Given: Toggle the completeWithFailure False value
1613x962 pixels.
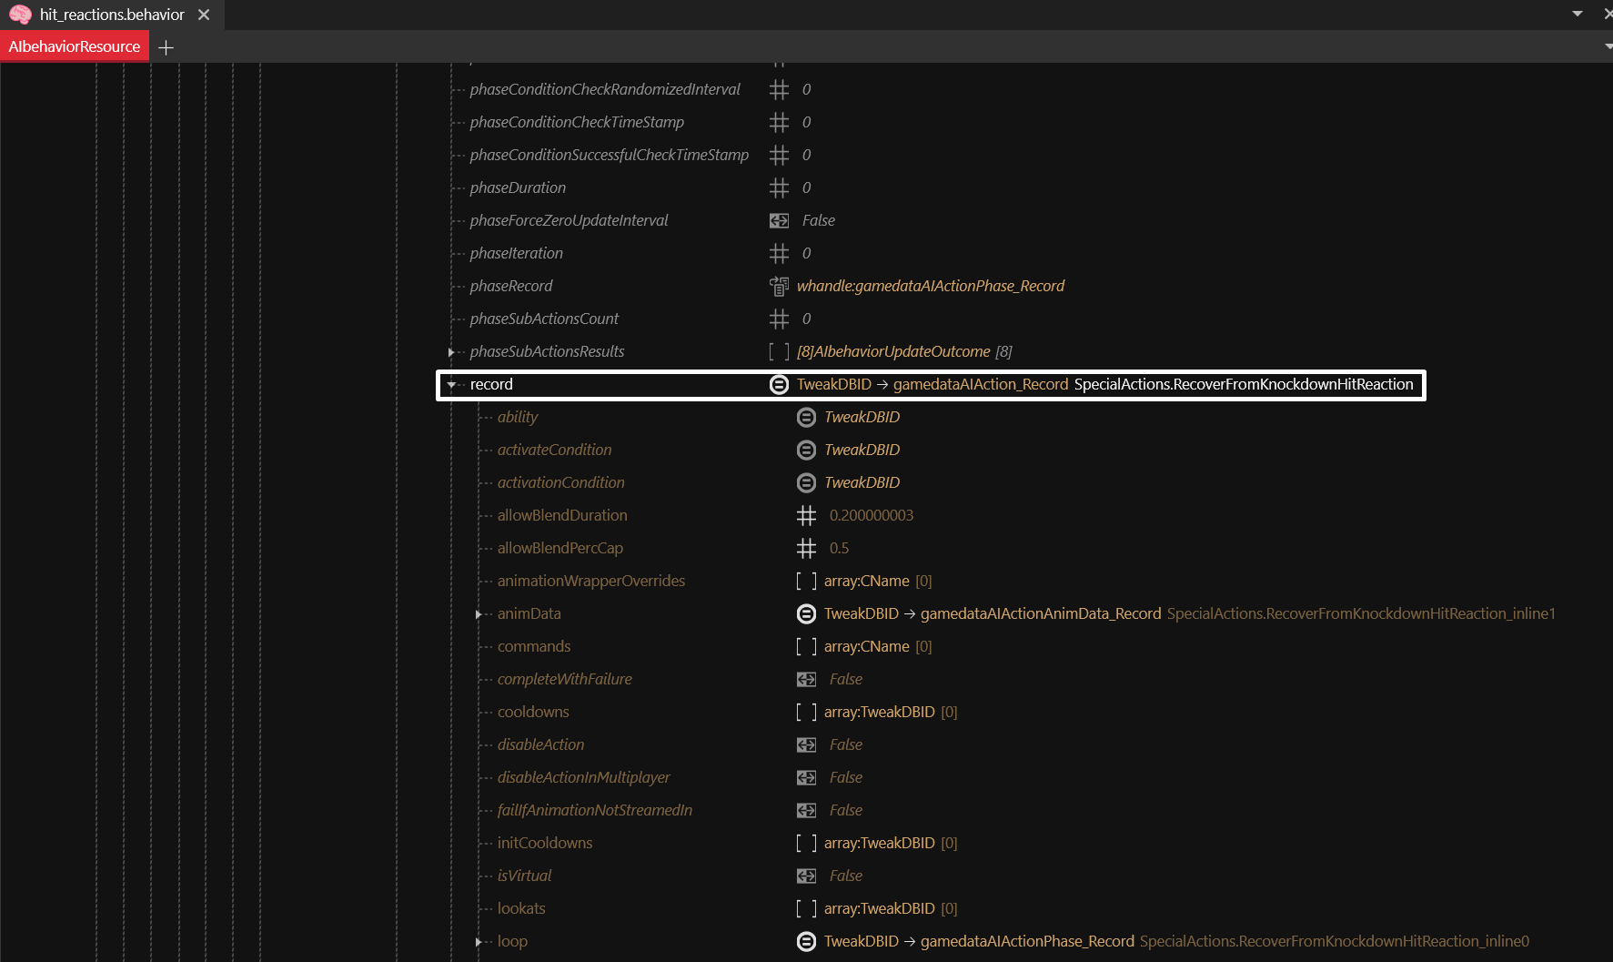Looking at the screenshot, I should tap(845, 679).
